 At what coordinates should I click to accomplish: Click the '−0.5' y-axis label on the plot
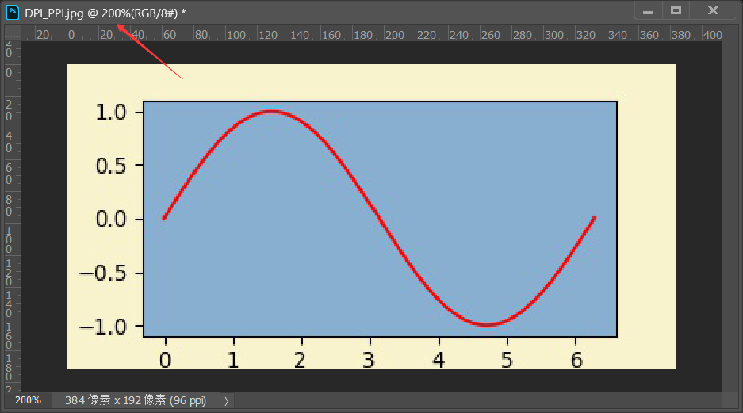(103, 273)
